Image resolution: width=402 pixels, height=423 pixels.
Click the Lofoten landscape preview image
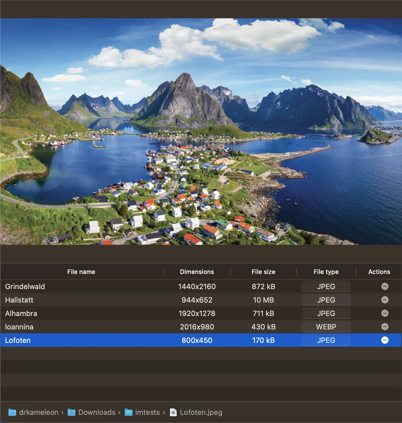click(201, 132)
